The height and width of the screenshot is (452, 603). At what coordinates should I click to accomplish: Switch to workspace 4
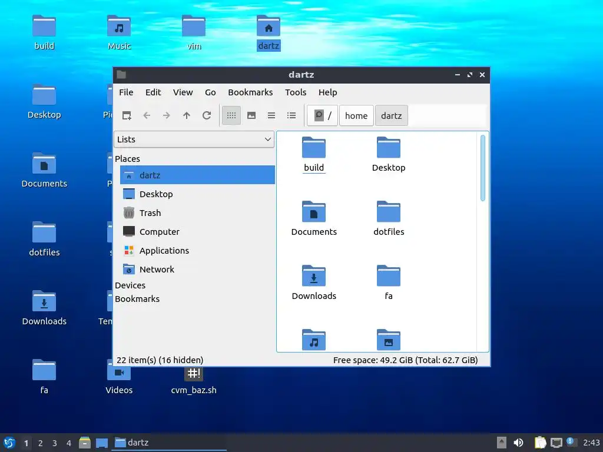pos(69,443)
